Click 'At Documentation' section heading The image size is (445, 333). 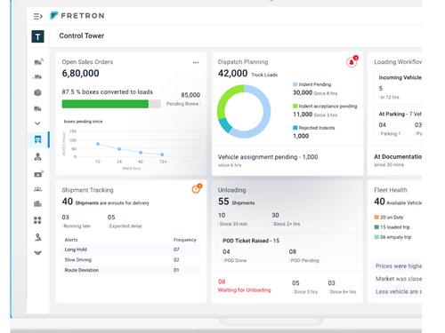coord(398,156)
